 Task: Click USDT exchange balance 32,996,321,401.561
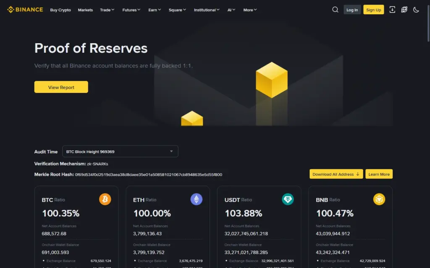[278, 261]
